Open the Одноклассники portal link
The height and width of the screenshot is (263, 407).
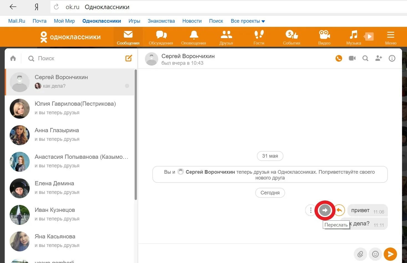click(x=102, y=21)
